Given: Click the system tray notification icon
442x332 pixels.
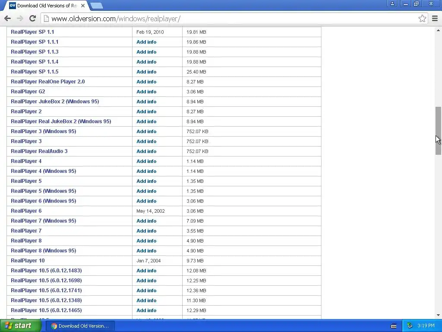Looking at the screenshot, I should tap(410, 326).
